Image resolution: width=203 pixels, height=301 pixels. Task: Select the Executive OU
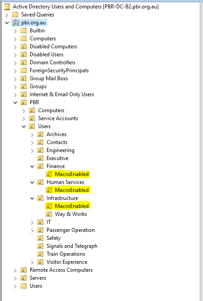coord(57,158)
